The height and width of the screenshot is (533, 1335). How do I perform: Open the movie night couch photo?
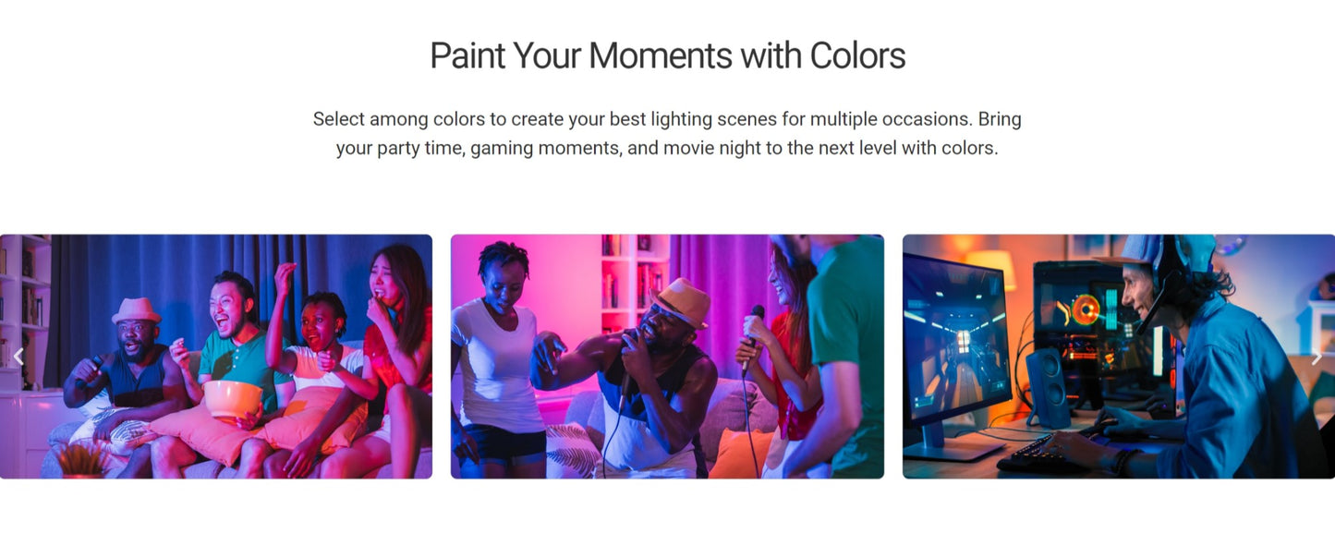click(x=215, y=356)
